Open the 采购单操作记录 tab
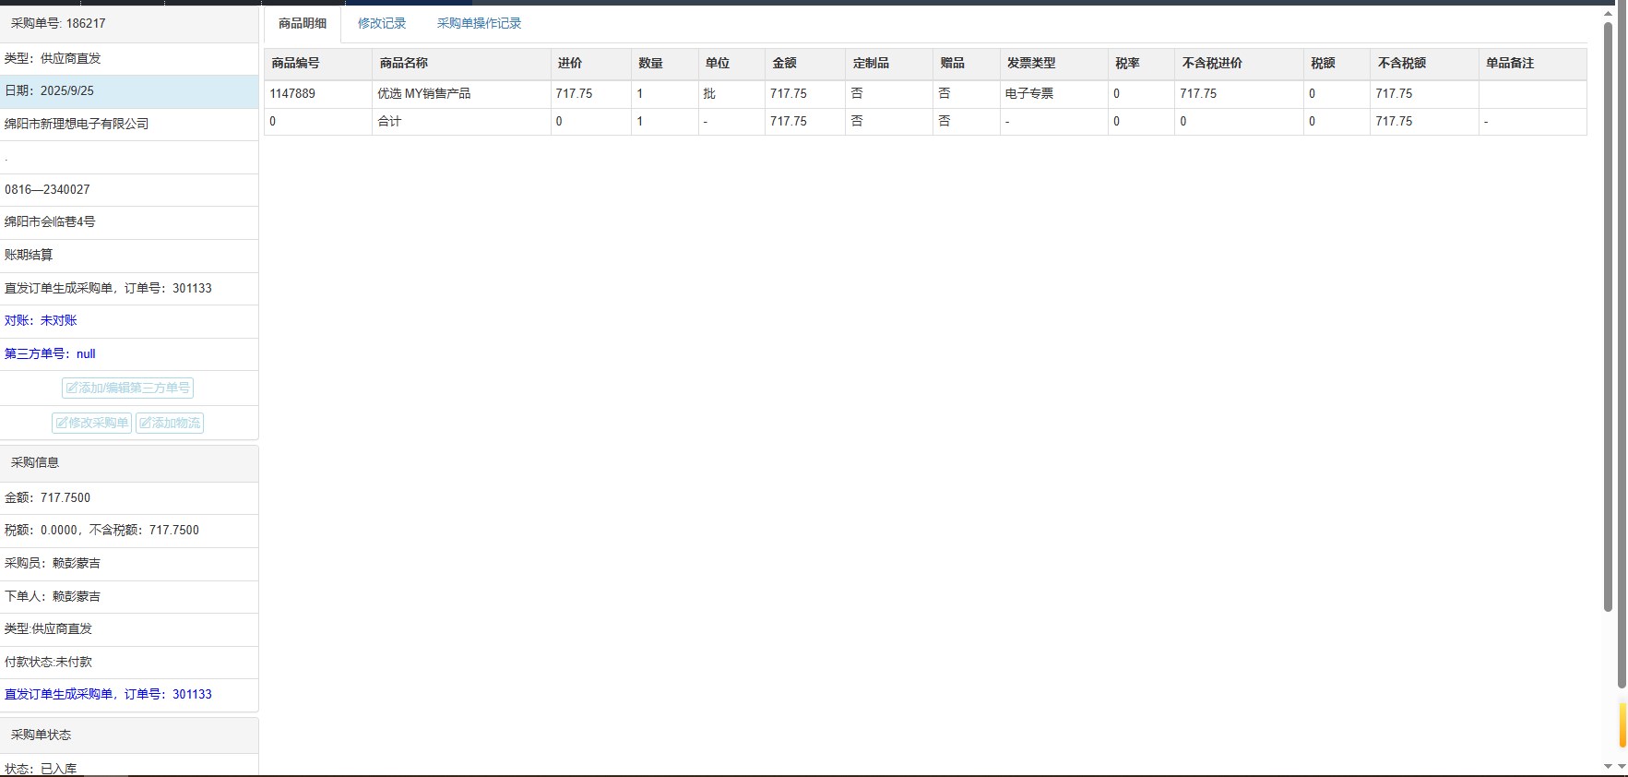1628x777 pixels. pos(479,23)
